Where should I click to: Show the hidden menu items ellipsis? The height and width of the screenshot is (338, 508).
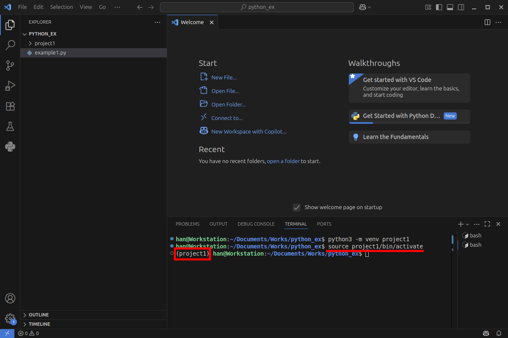(x=117, y=7)
